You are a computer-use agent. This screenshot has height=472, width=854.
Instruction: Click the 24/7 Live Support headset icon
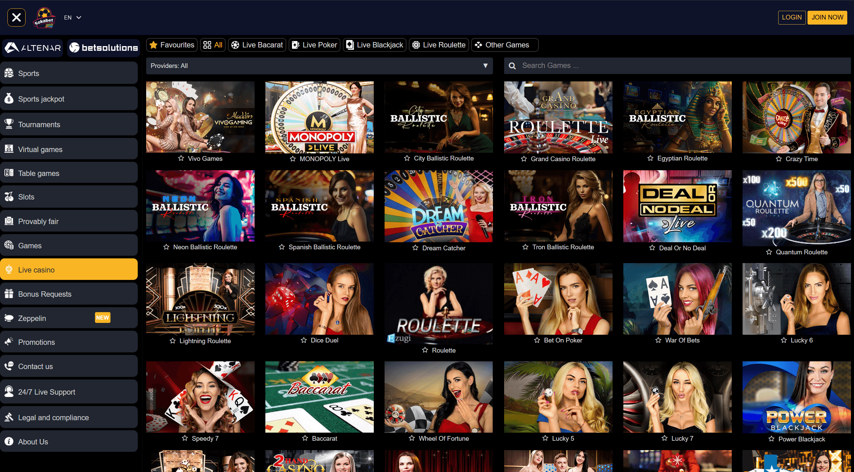tap(9, 392)
